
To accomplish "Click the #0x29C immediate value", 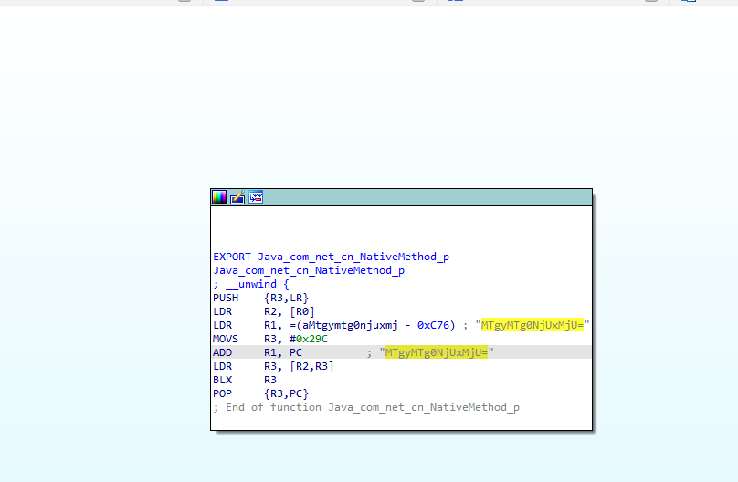I will click(309, 339).
